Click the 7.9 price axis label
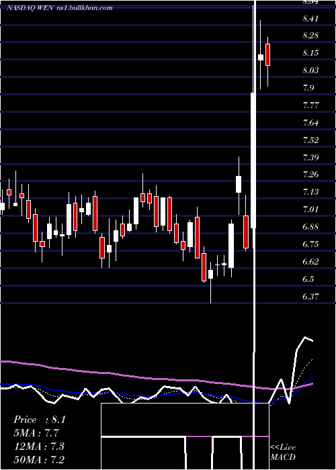The height and width of the screenshot is (470, 336). click(308, 88)
